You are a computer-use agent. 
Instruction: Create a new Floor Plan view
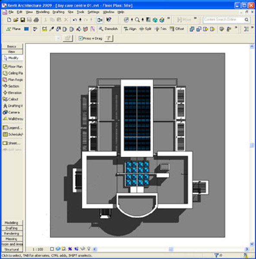click(13, 66)
